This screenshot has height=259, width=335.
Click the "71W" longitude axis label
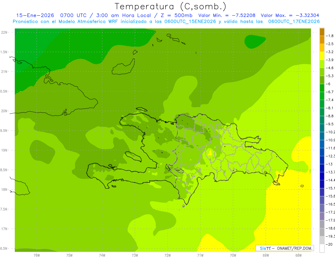200,255
